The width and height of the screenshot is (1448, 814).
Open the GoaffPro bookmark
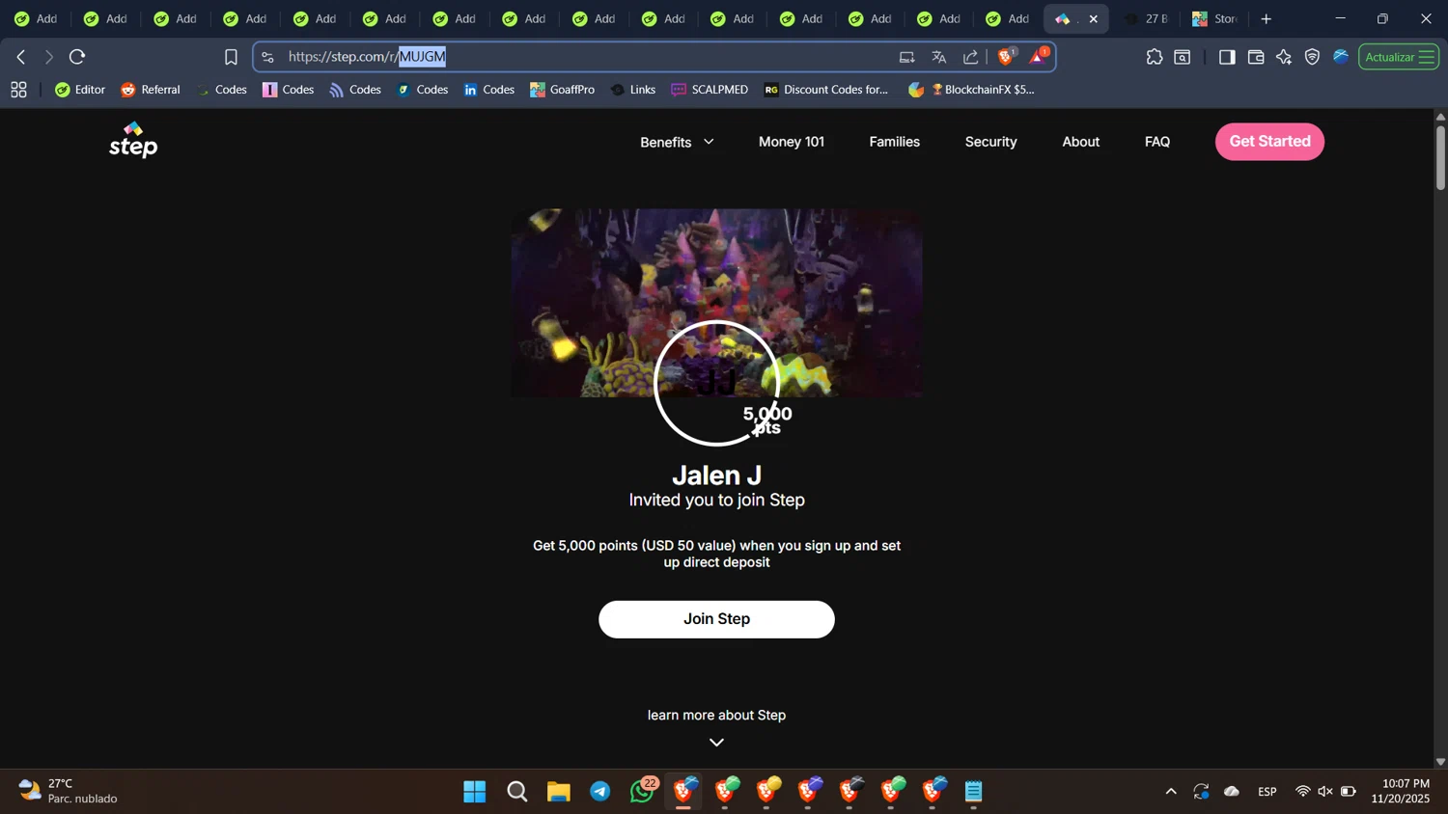click(563, 90)
